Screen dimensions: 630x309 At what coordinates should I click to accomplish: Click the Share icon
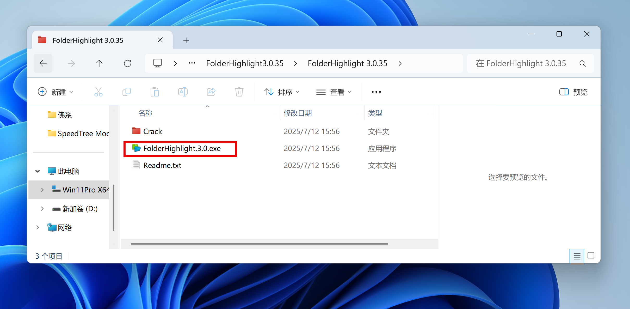coord(211,92)
